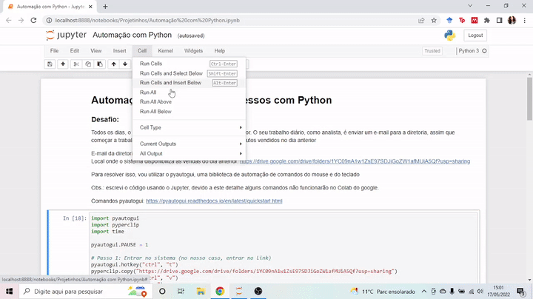Open the Chrome three-dot menu

525,21
